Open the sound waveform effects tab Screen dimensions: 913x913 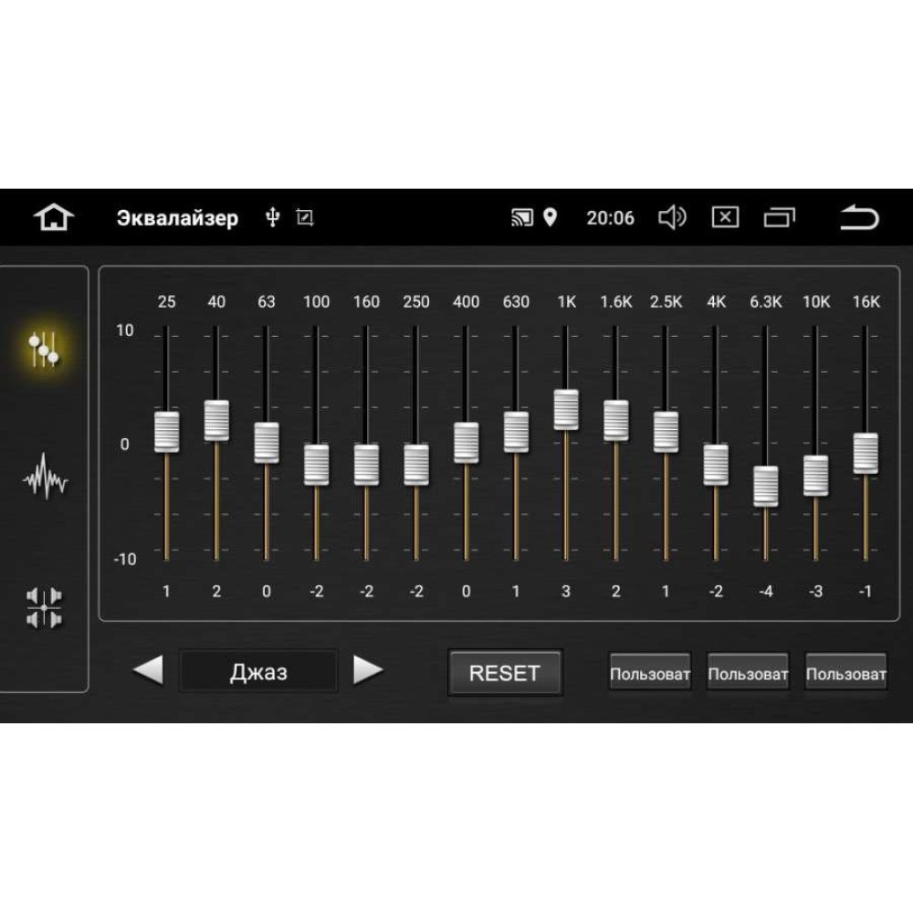click(45, 477)
